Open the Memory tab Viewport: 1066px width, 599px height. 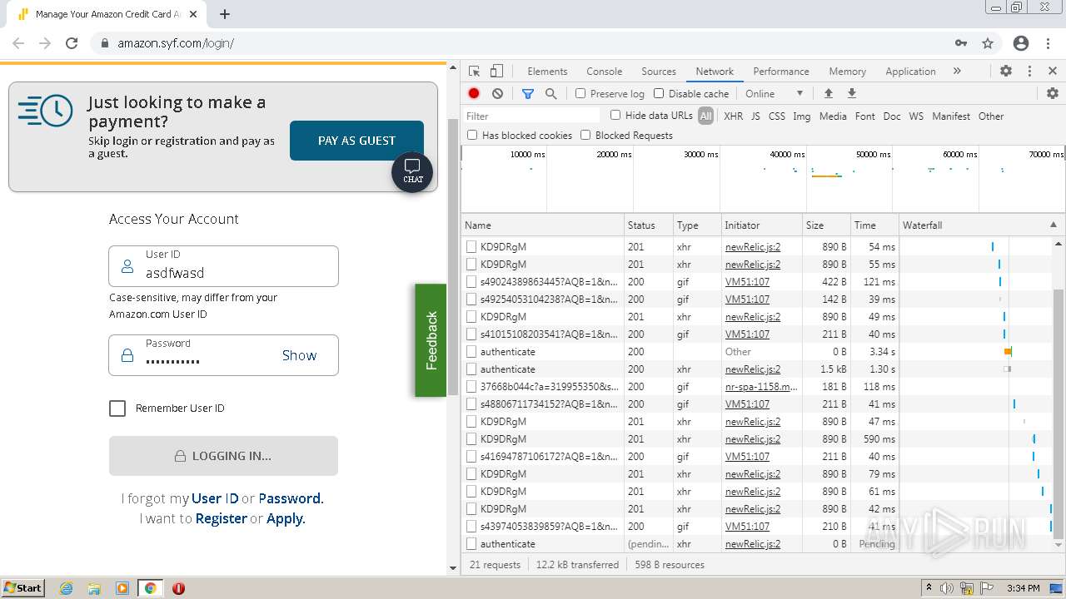click(848, 72)
